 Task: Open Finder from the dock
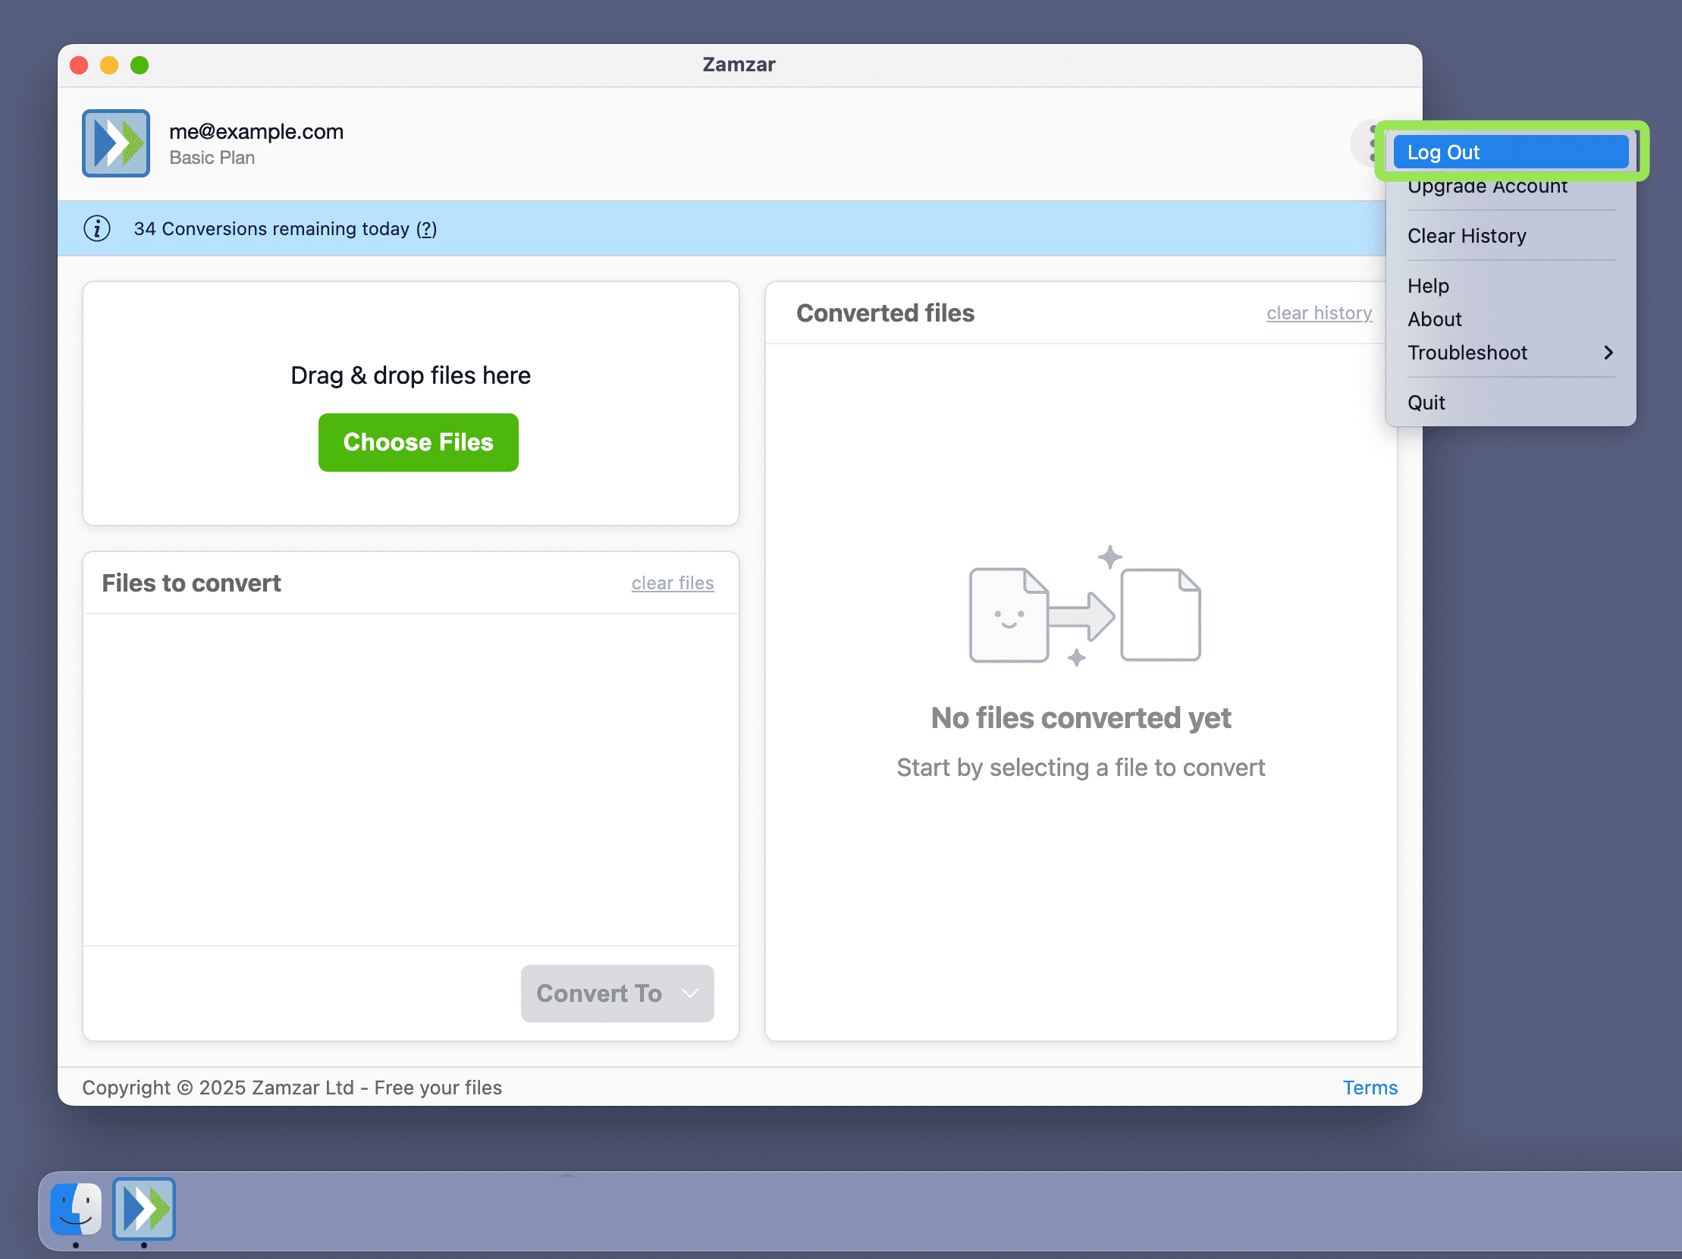click(75, 1208)
